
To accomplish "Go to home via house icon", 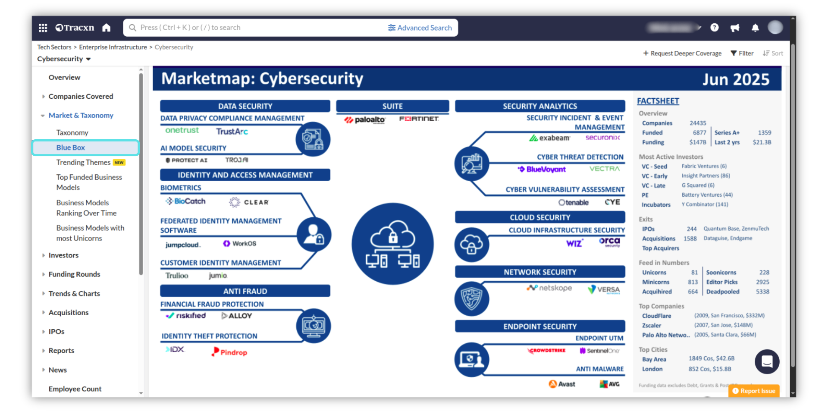I will (x=107, y=28).
